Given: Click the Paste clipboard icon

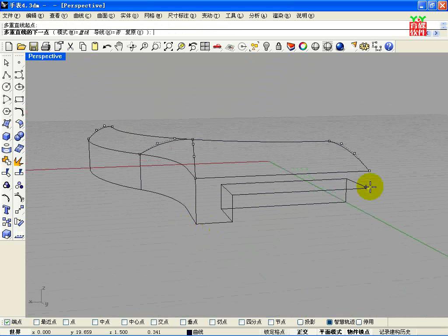Looking at the screenshot, I should click(x=95, y=46).
